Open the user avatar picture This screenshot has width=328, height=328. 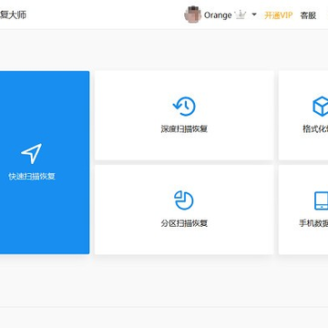[192, 15]
